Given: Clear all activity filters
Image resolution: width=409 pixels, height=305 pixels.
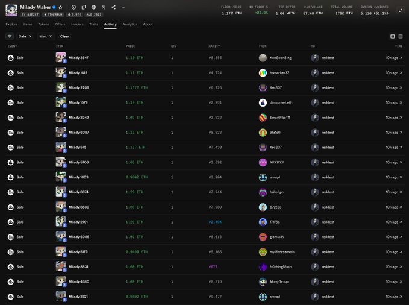Looking at the screenshot, I should 64,36.
